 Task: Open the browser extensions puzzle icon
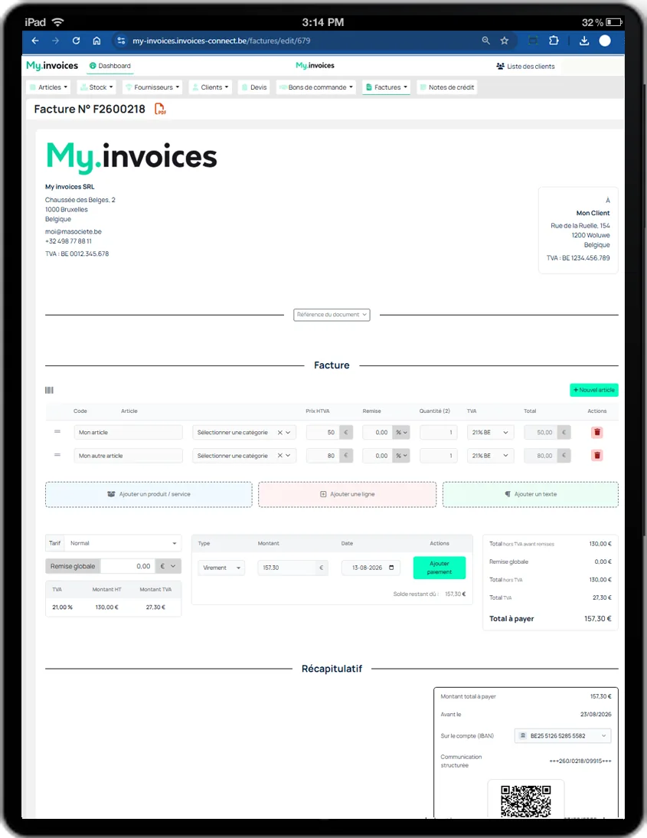554,41
